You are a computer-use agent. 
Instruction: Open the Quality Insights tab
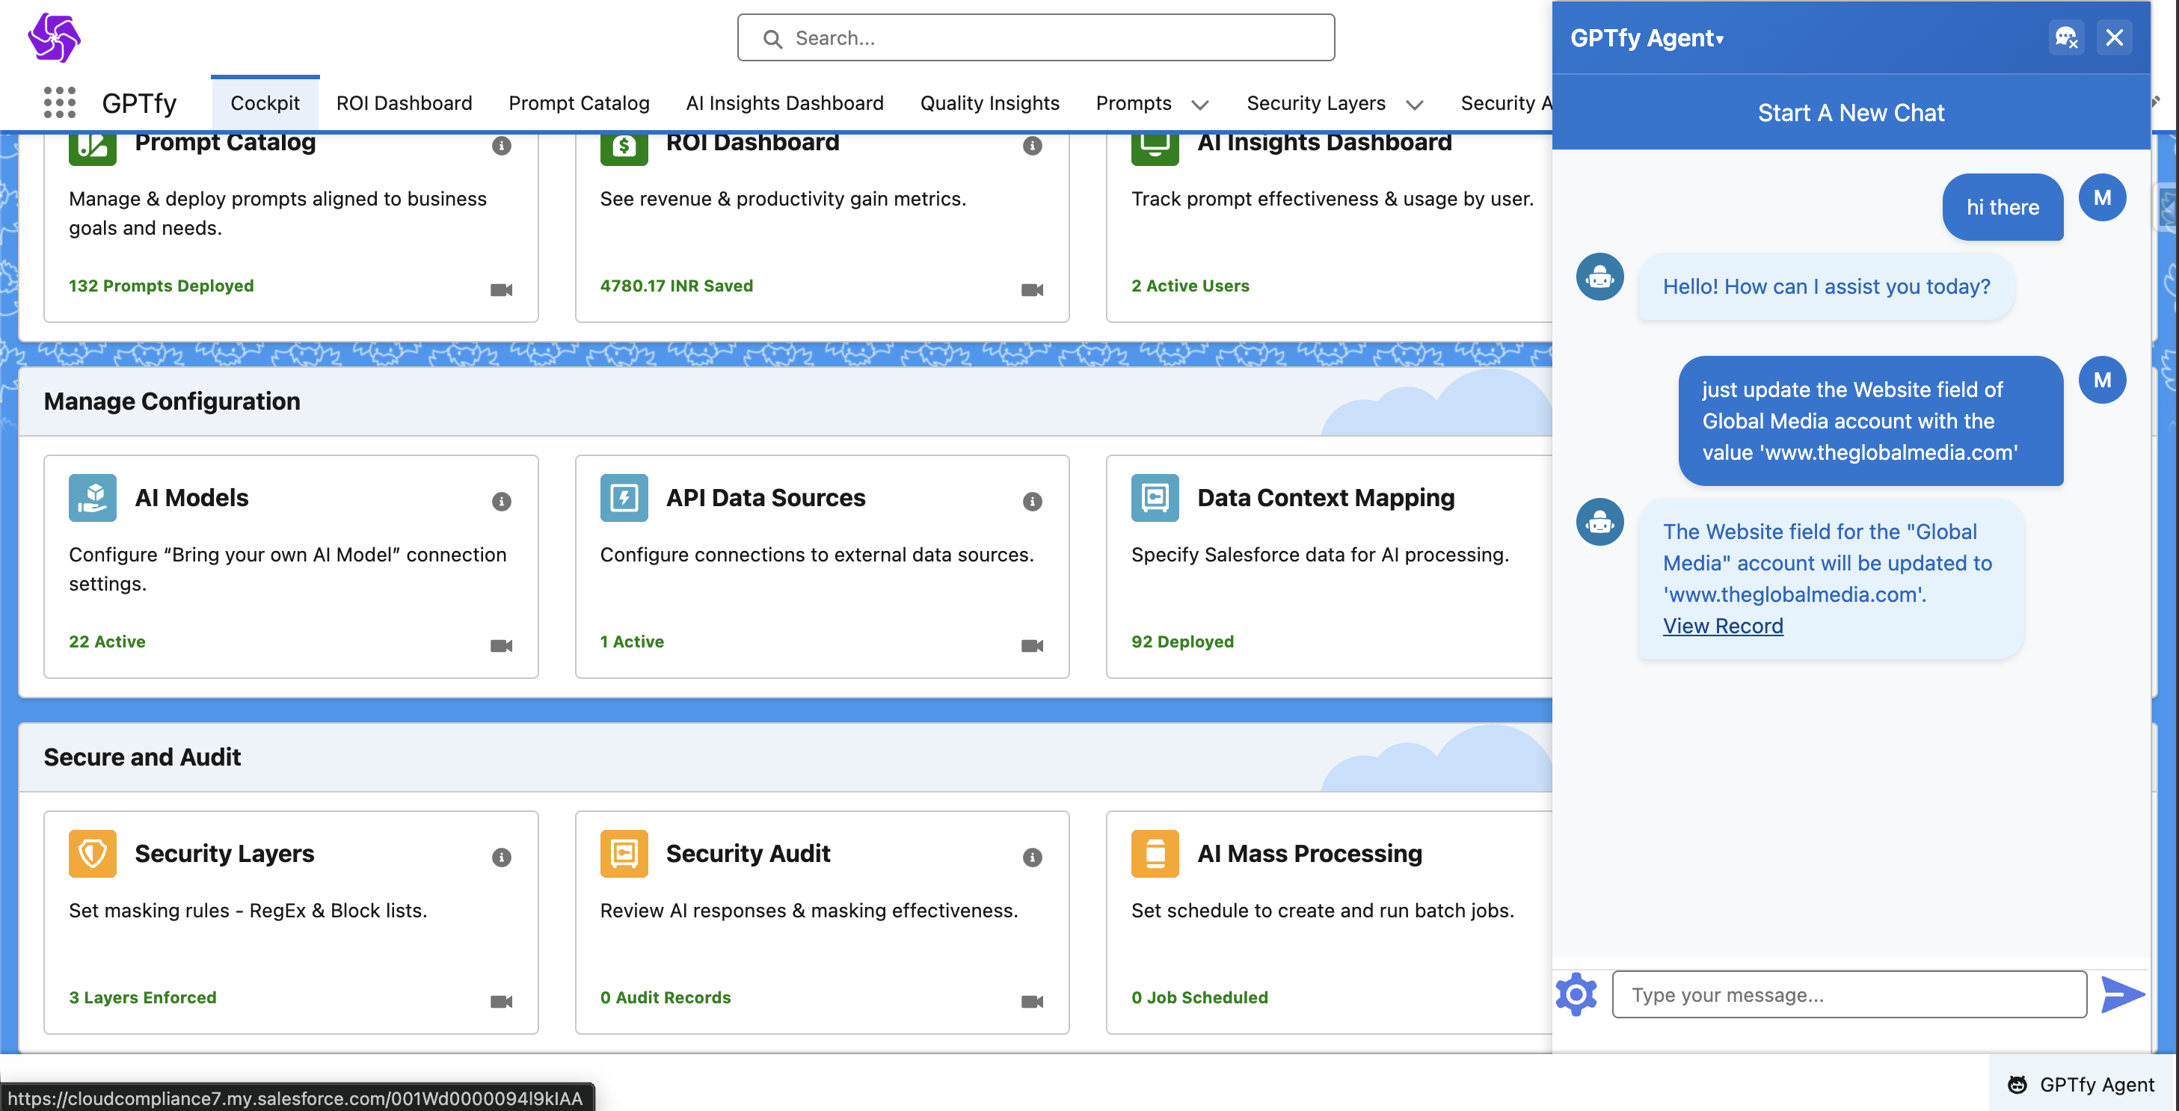pyautogui.click(x=990, y=102)
